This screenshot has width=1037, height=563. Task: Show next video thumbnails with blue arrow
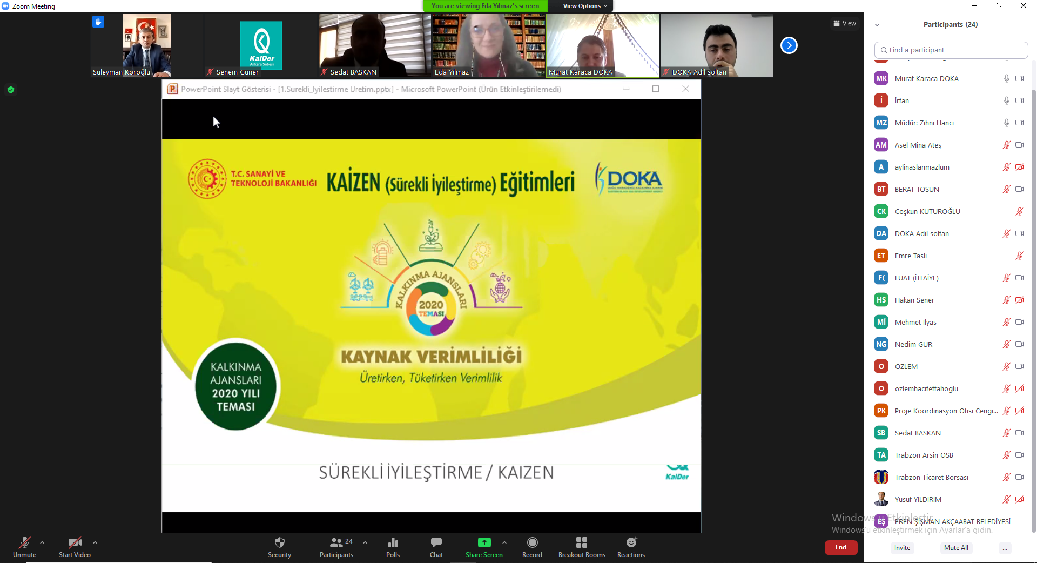(789, 45)
